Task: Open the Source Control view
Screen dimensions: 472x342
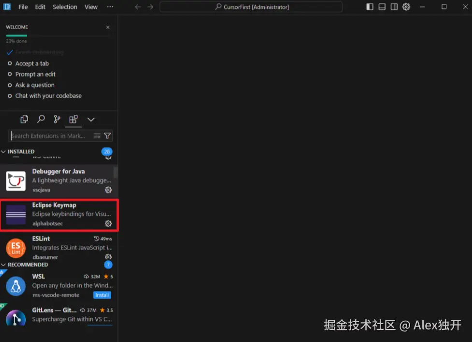Action: (x=57, y=119)
